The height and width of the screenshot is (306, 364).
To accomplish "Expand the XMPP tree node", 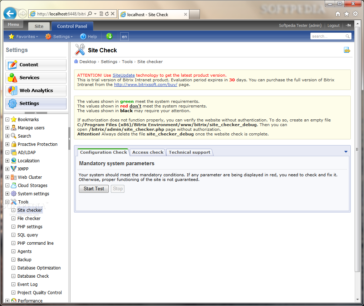I will point(7,169).
